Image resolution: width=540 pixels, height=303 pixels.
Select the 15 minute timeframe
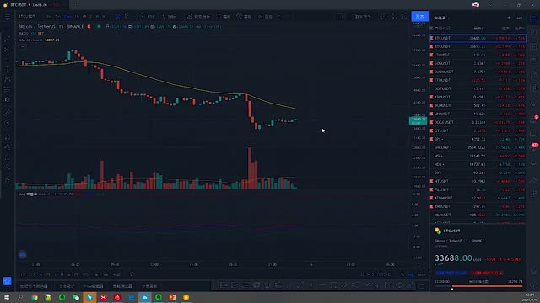pos(67,17)
